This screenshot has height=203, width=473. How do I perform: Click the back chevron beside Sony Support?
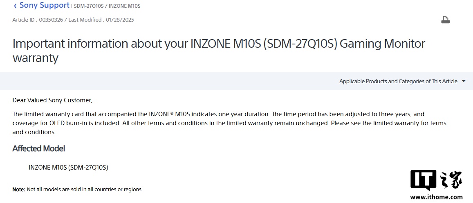15,6
